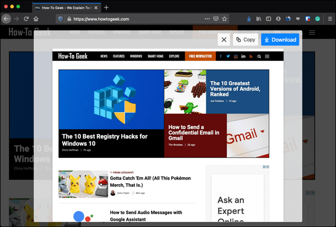Toggle the browser sidebar view
Viewport: 336px width, 227px height.
point(268,19)
